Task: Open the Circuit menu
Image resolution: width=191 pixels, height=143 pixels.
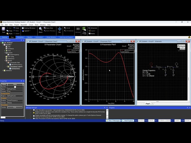Action: (31, 25)
